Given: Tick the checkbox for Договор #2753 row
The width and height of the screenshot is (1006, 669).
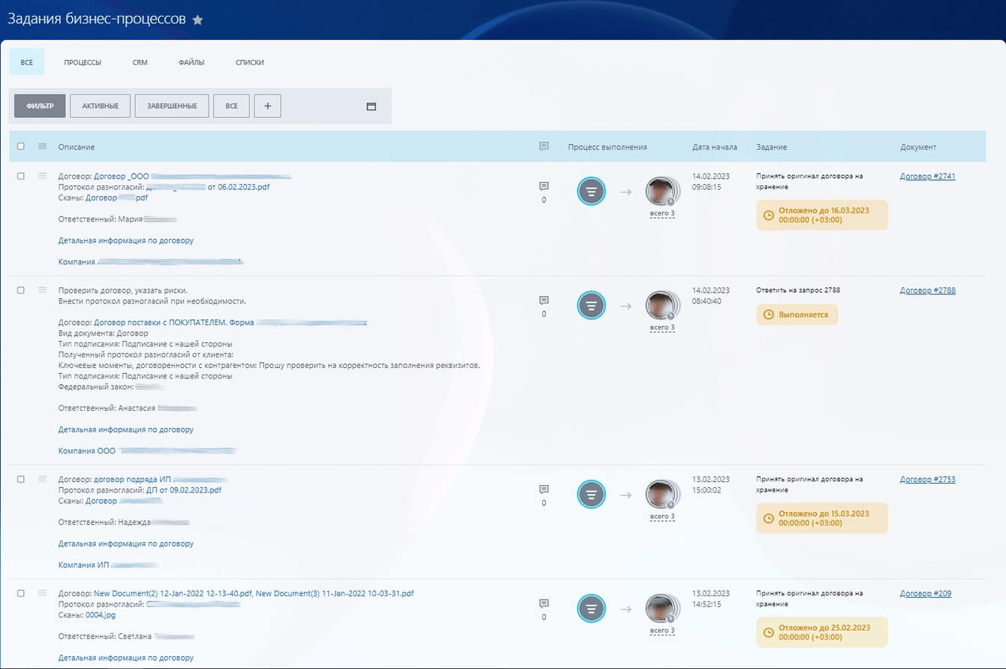Looking at the screenshot, I should (x=21, y=479).
